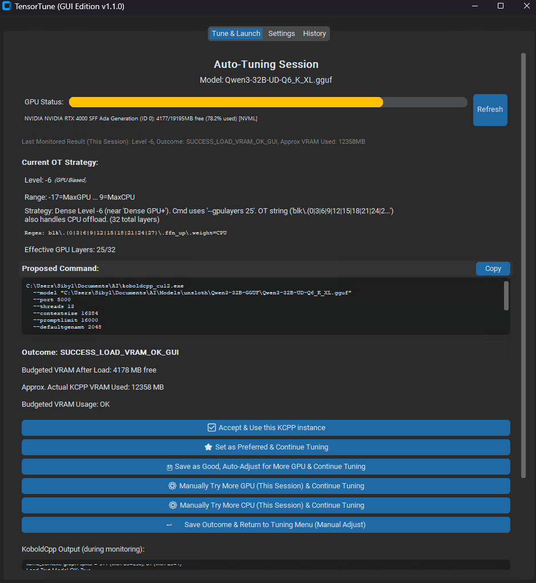Click the GPU Status VRAM usage bar
536x583 pixels.
pyautogui.click(x=268, y=102)
